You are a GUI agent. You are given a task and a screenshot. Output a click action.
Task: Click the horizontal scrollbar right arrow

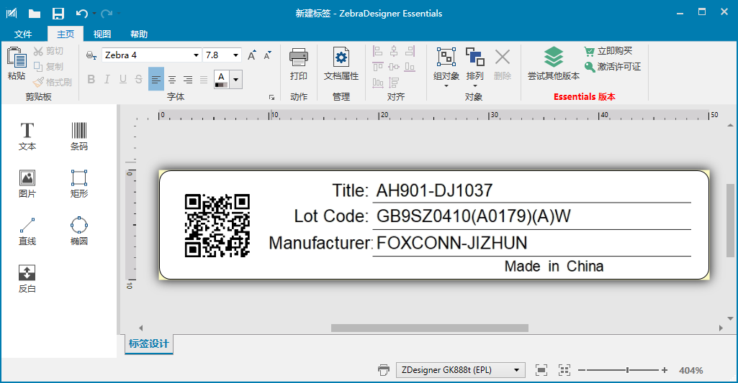point(721,328)
